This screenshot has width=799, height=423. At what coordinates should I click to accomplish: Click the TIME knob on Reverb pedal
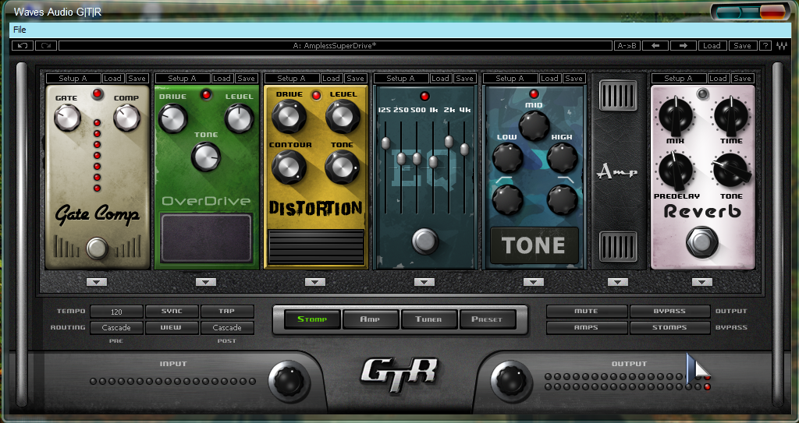click(x=731, y=117)
